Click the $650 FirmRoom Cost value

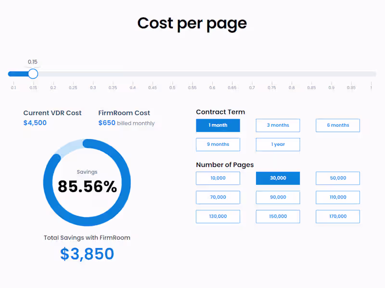coord(107,123)
